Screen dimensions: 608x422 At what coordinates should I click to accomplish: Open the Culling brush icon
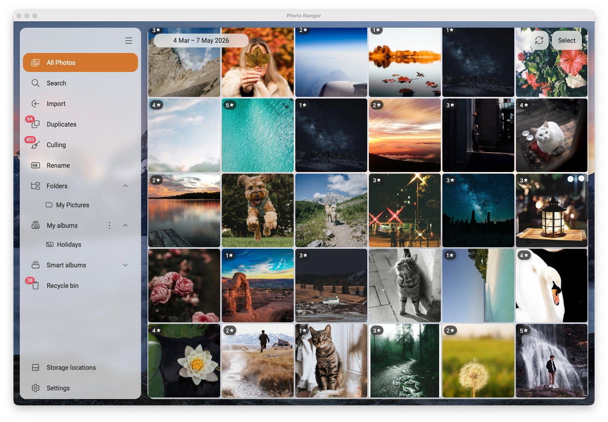click(x=36, y=145)
